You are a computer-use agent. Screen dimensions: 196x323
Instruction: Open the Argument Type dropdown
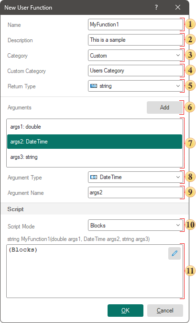coord(135,177)
